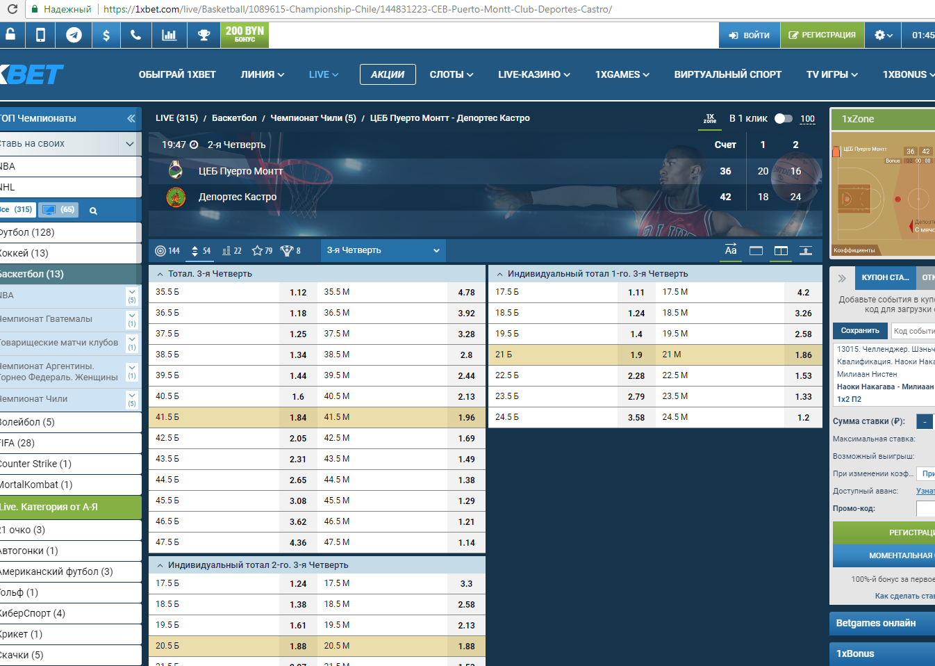Collapse the Тотал. 3-я Четверть section
The width and height of the screenshot is (935, 666).
coord(160,274)
